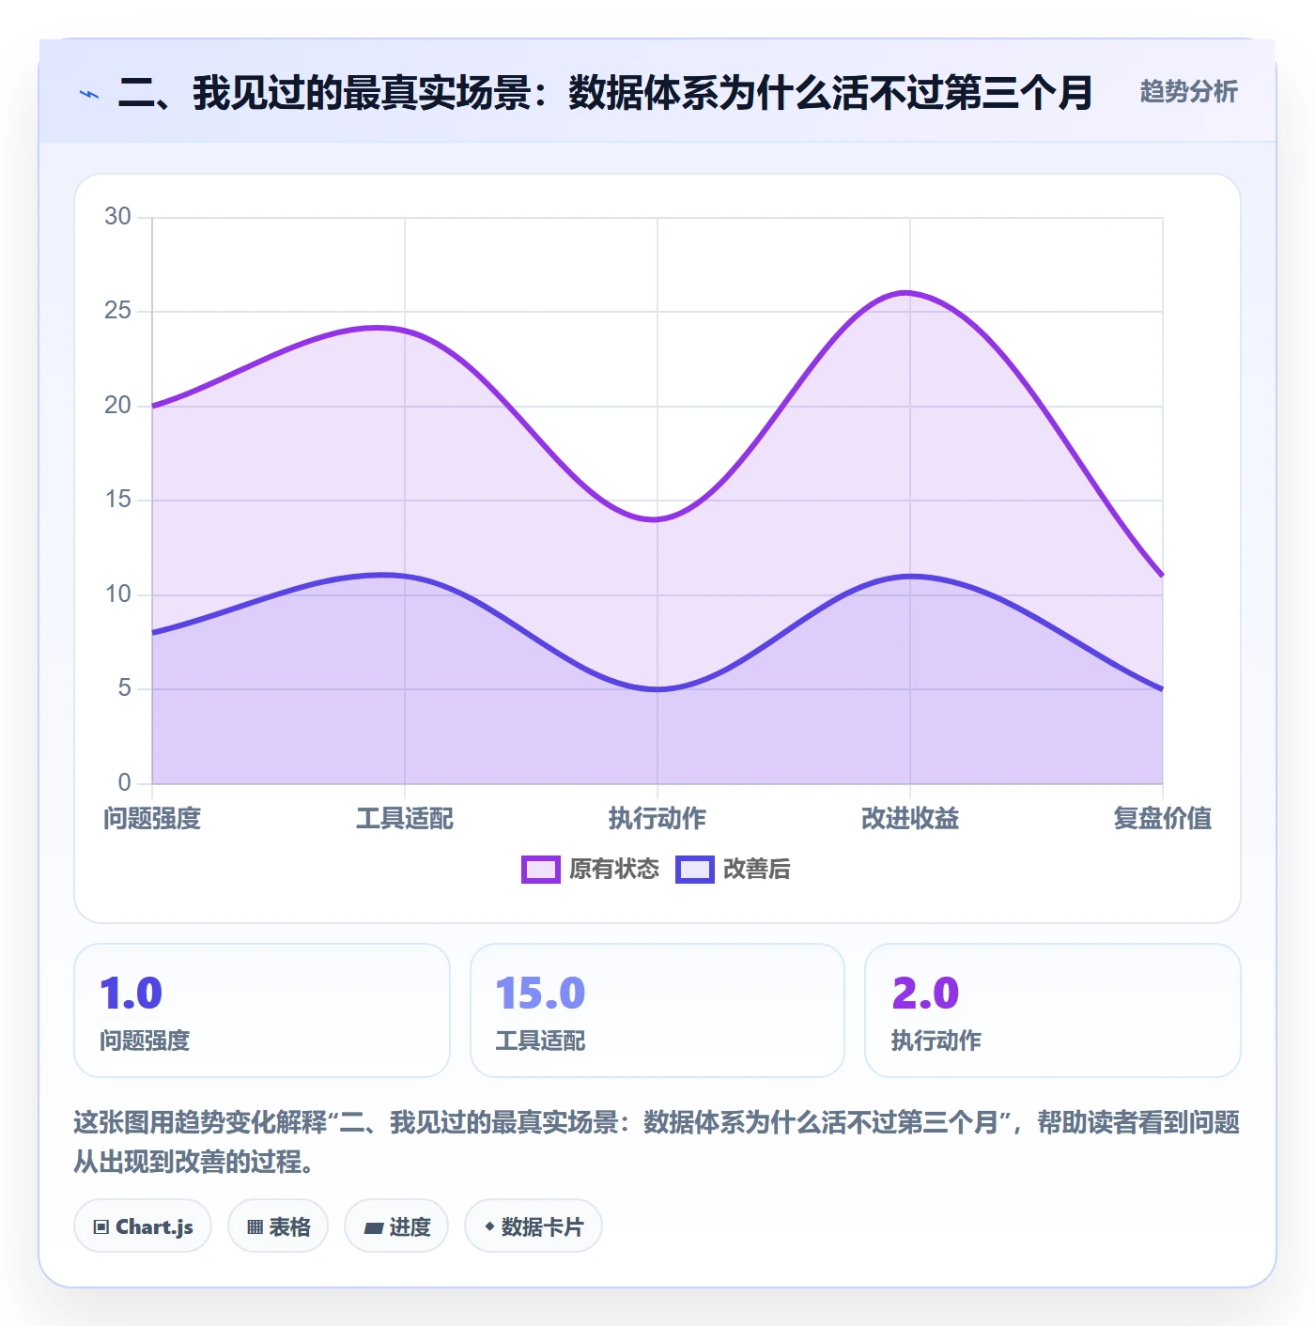
Task: Click the 1.0 value in the first stat card
Action: 131,994
